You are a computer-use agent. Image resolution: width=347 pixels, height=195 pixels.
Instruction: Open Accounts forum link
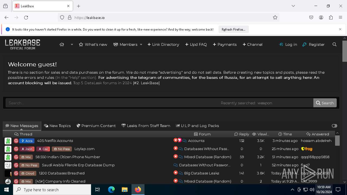(196, 141)
